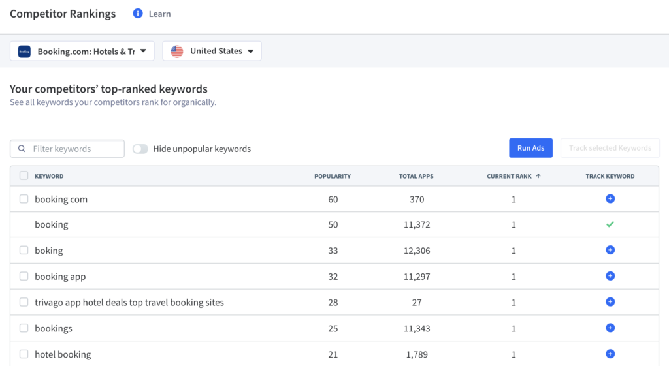Click the sort arrow next to CURRENT RANK
The height and width of the screenshot is (366, 669).
(538, 176)
